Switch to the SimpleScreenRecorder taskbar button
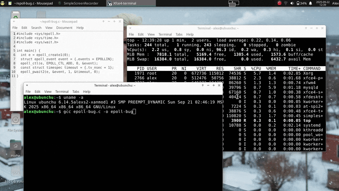The image size is (339, 191). pyautogui.click(x=78, y=3)
